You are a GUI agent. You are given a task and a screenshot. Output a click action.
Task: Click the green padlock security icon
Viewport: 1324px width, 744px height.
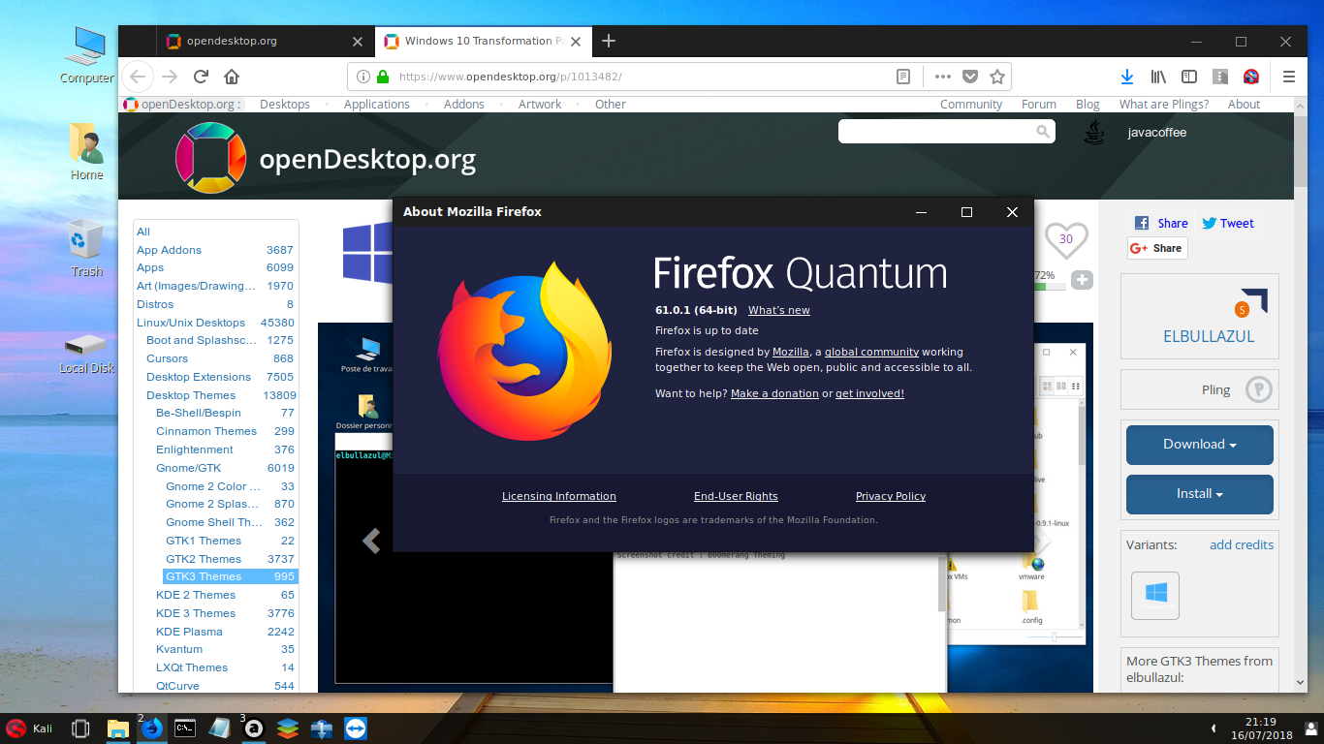[x=383, y=77]
